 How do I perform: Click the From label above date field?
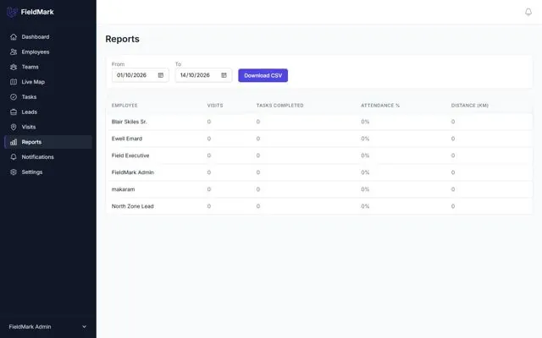coord(118,64)
